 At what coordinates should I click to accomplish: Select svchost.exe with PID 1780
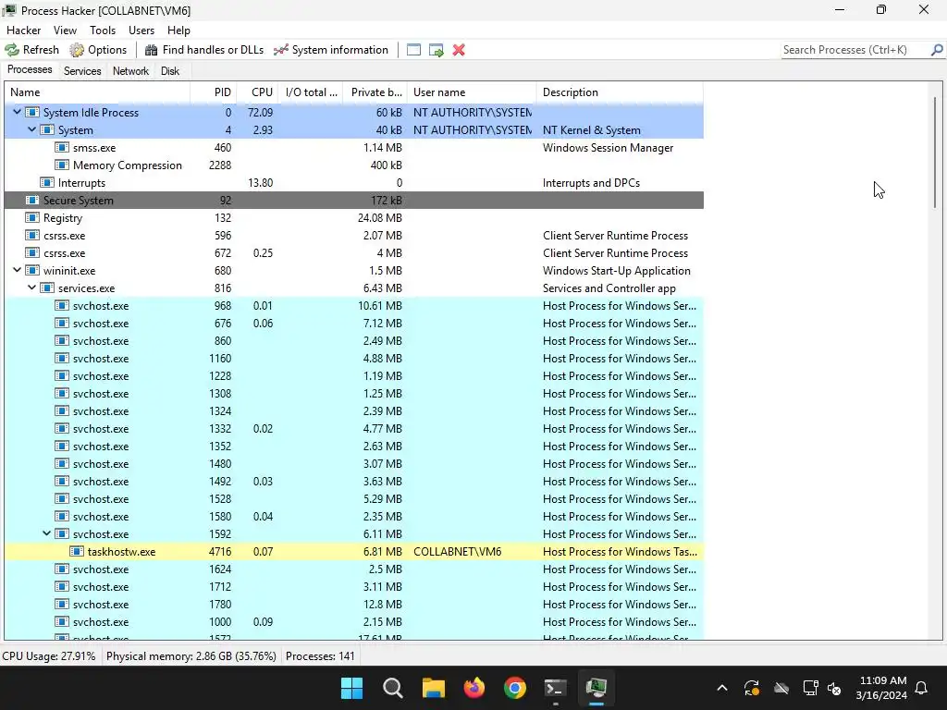(354, 605)
